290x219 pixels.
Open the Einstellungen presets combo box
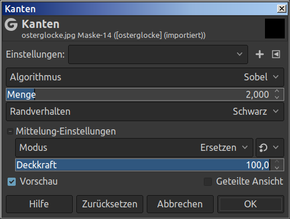point(158,54)
